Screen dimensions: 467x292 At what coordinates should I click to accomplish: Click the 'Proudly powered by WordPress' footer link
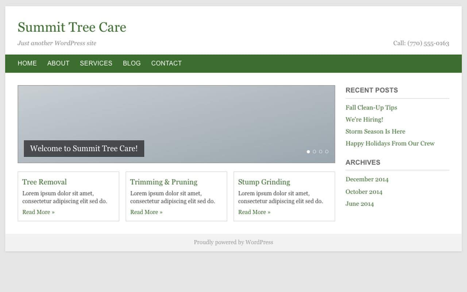coord(233,242)
